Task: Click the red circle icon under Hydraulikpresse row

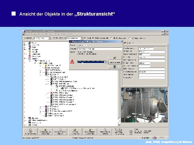Action: [x=51, y=93]
